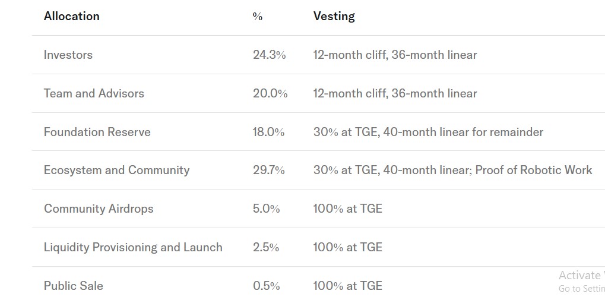Select the Liquidity Provisioning and Launch label
The height and width of the screenshot is (300, 605).
(133, 247)
